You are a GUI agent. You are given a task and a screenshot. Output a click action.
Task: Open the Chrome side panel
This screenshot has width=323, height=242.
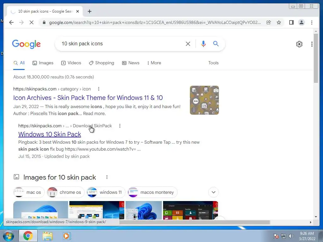(x=291, y=22)
